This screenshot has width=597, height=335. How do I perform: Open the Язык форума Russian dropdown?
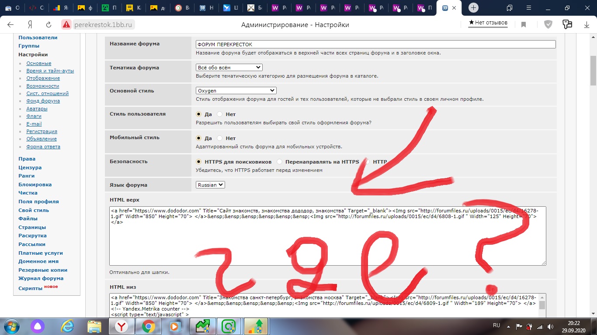coord(210,185)
